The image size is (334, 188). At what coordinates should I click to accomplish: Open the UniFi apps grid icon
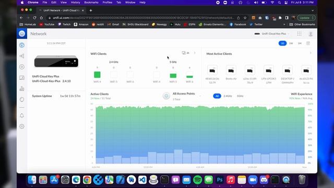point(299,33)
